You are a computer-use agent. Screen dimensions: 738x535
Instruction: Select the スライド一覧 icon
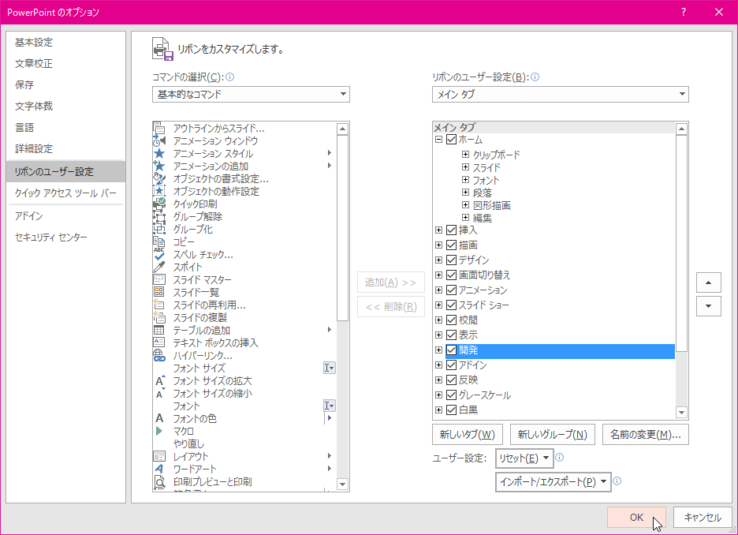(x=159, y=292)
